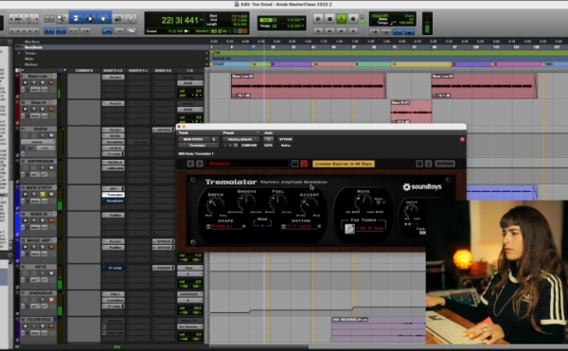Image resolution: width=568 pixels, height=351 pixels.
Task: Open the factory default preset dropdown
Action: click(240, 139)
